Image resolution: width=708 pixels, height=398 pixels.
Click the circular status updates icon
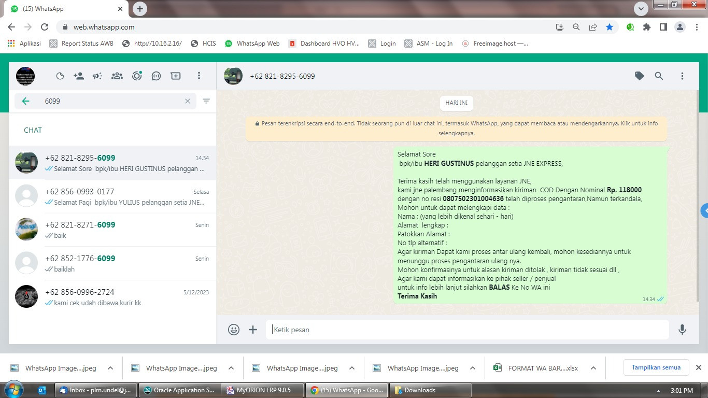[x=137, y=76]
